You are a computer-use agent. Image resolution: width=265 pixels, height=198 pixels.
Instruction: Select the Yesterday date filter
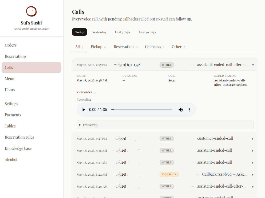click(99, 32)
